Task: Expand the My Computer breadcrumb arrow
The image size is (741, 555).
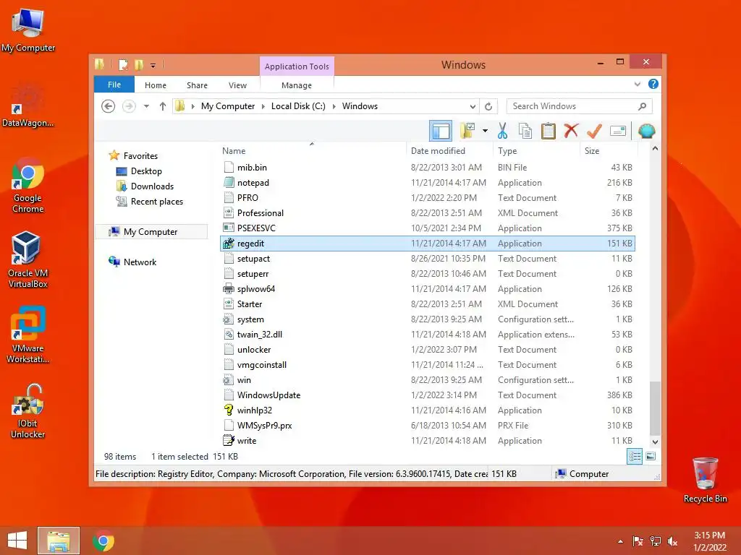Action: pos(263,107)
